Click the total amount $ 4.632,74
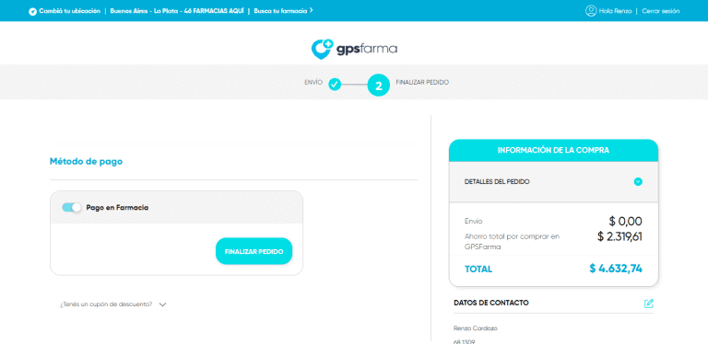This screenshot has width=708, height=344. pos(616,269)
